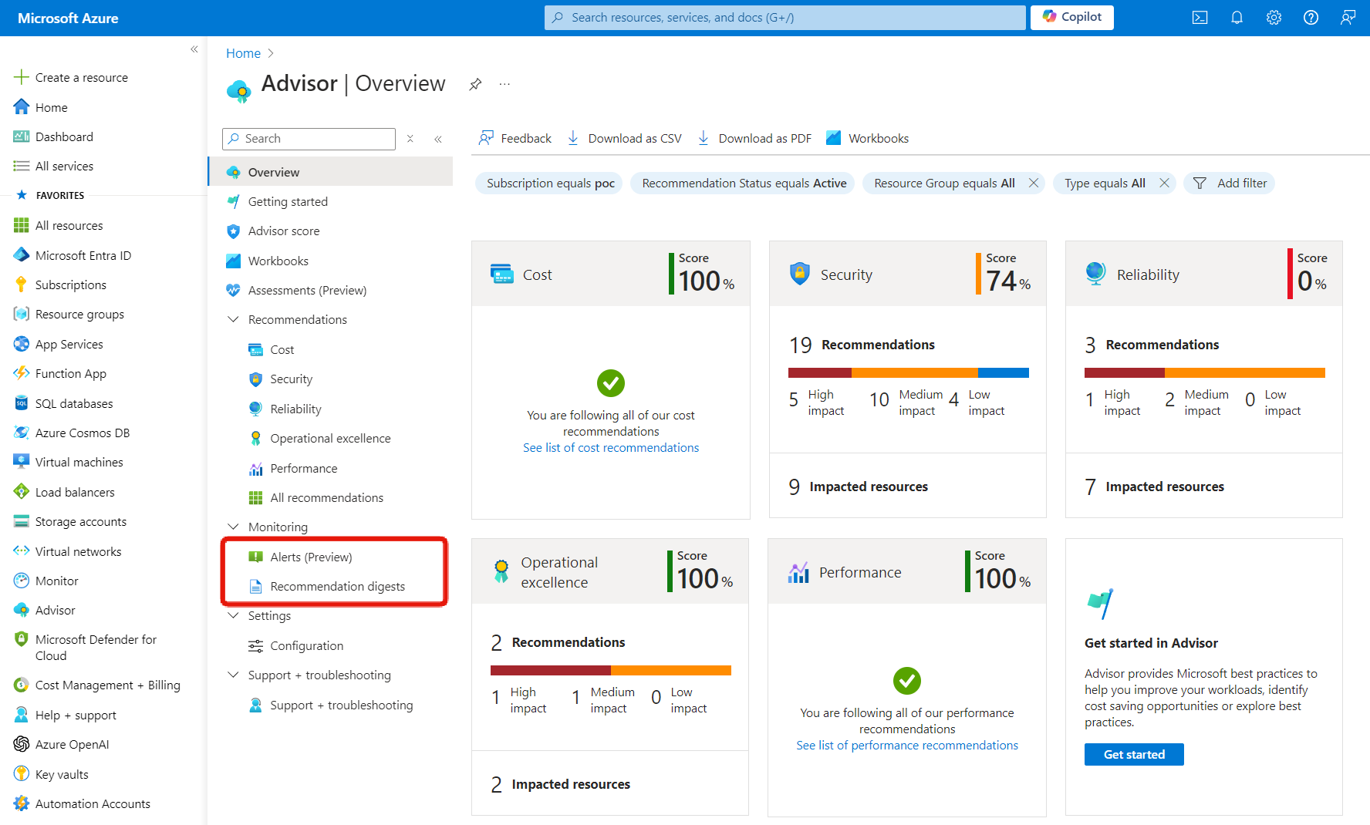The height and width of the screenshot is (825, 1370).
Task: Open Recommendation Status equals Active filter
Action: pos(744,183)
